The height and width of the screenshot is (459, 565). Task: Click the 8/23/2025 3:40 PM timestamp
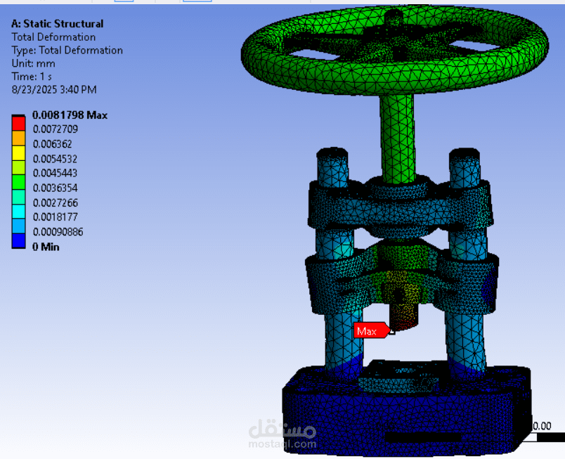point(54,90)
